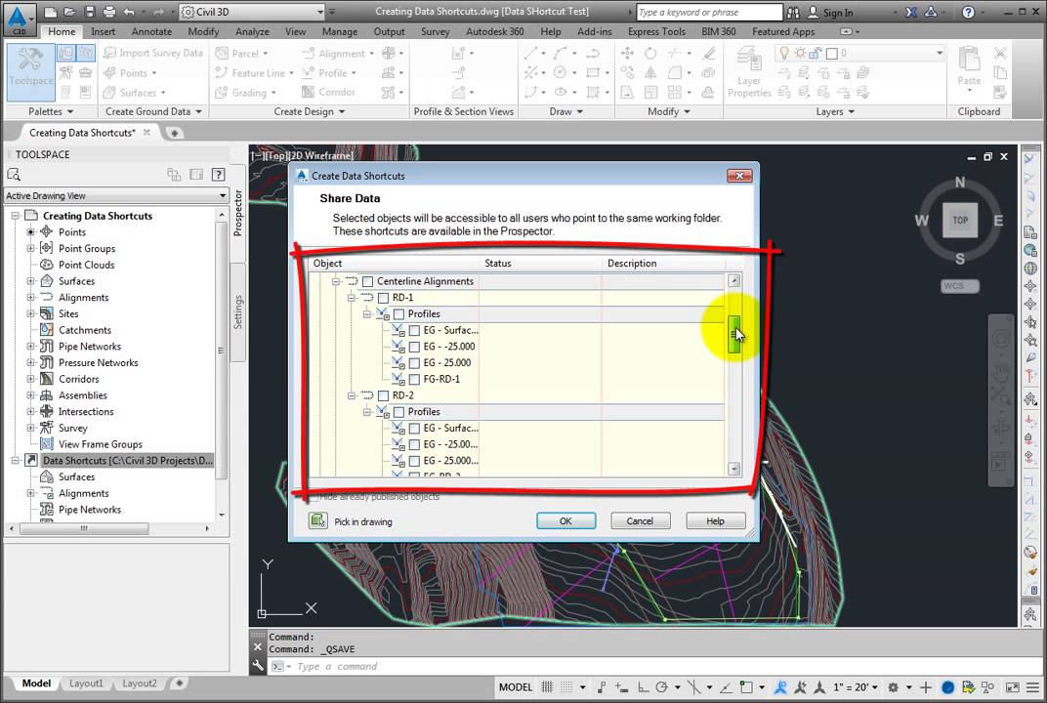Click the Autodesk Exchange X icon
Viewport: 1047px width, 703px height.
coord(911,12)
